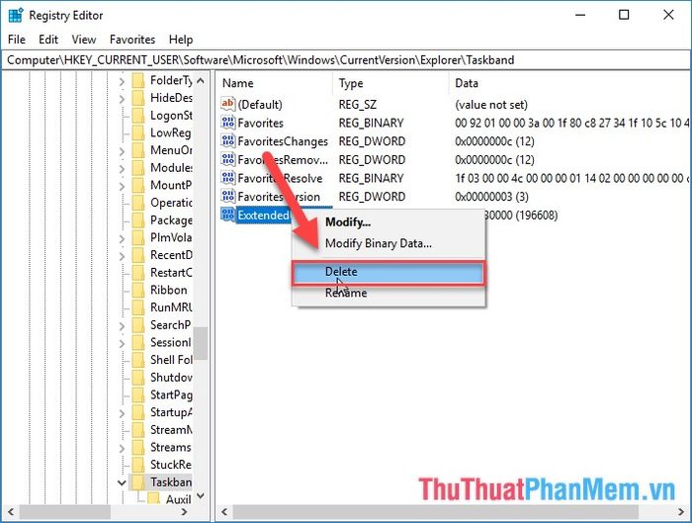Click the StreamM folder icon
692x523 pixels.
(138, 430)
